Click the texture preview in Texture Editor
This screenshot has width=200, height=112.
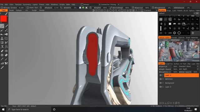pos(179,51)
